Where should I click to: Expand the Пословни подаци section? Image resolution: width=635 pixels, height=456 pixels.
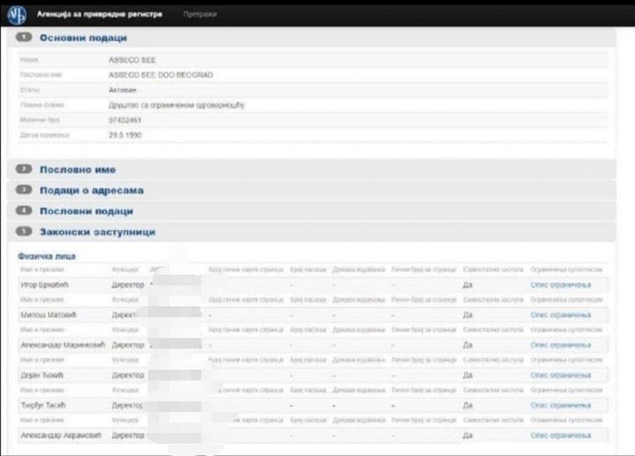(87, 211)
